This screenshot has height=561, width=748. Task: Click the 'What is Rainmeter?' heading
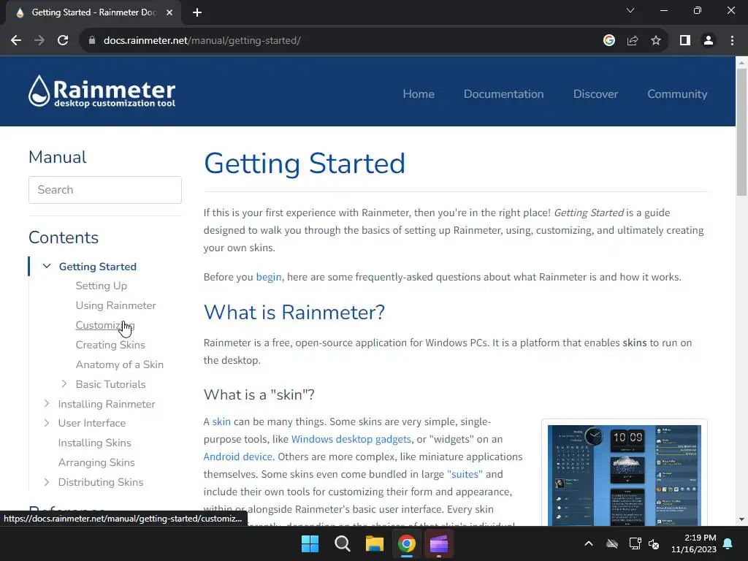294,313
